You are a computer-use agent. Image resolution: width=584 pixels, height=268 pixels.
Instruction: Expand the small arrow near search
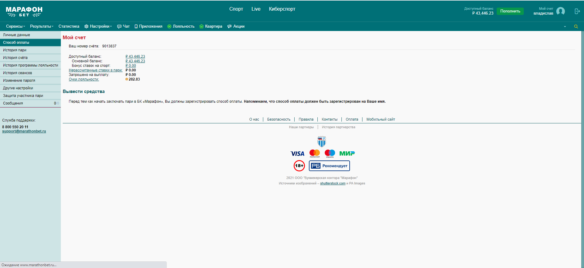565,27
